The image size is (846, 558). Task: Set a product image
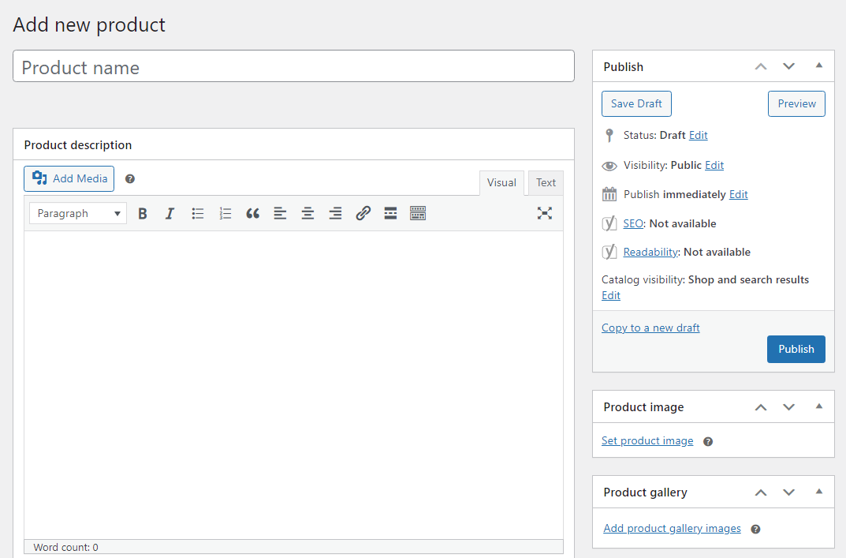pos(647,440)
